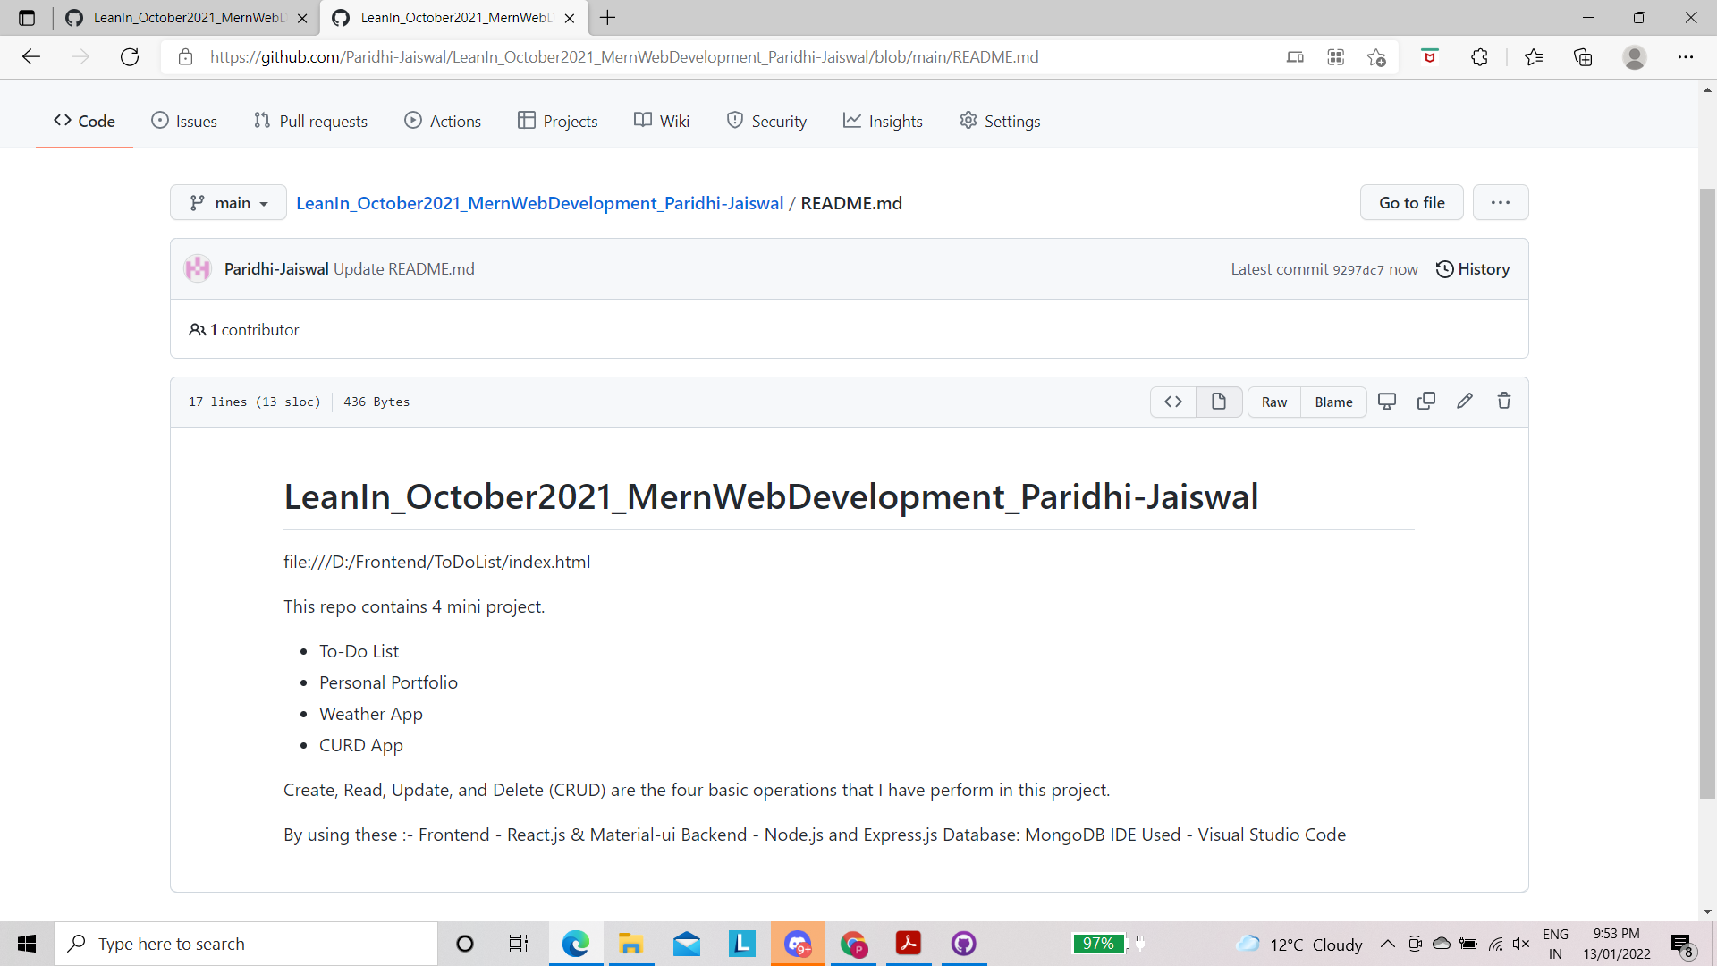The width and height of the screenshot is (1717, 966).
Task: Click the Raw button
Action: pyautogui.click(x=1274, y=402)
